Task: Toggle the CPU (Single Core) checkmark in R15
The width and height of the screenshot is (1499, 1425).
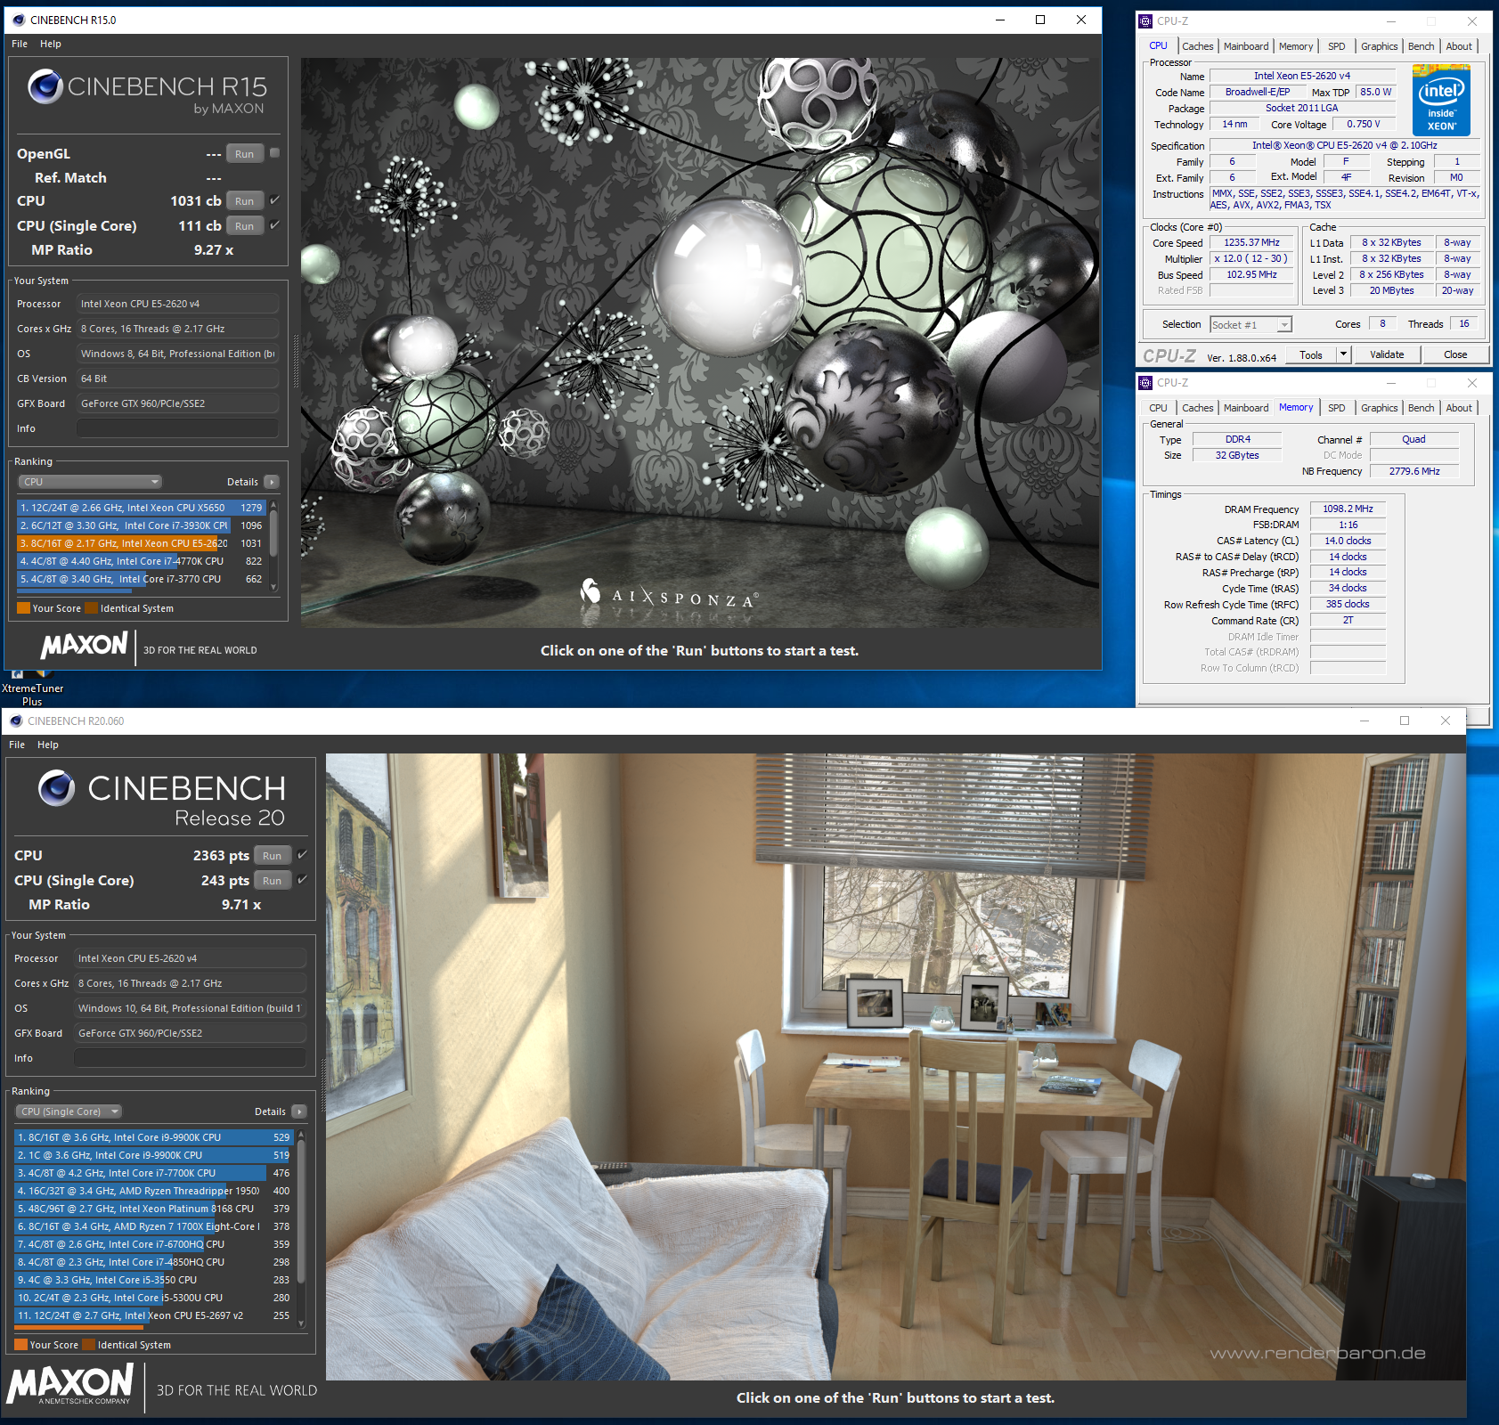Action: [275, 225]
